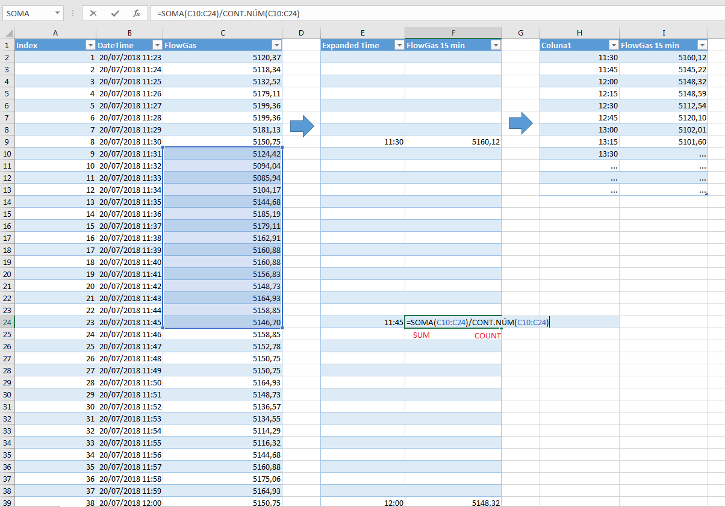Select row 24 header
This screenshot has width=725, height=507.
[x=7, y=322]
